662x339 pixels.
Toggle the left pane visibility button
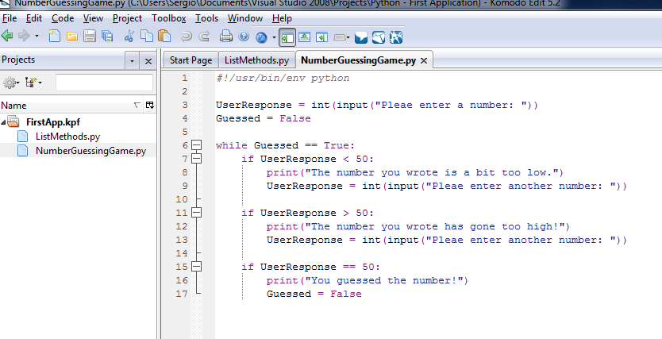coord(287,37)
